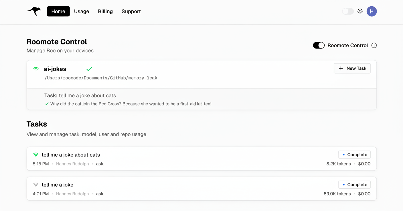
Task: Disable the Roomote Control toggle
Action: [x=319, y=45]
